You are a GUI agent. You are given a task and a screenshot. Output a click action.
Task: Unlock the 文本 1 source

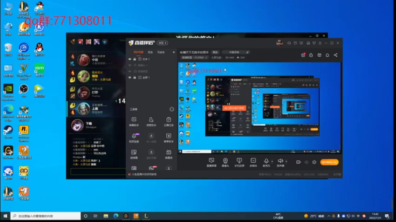click(x=135, y=59)
